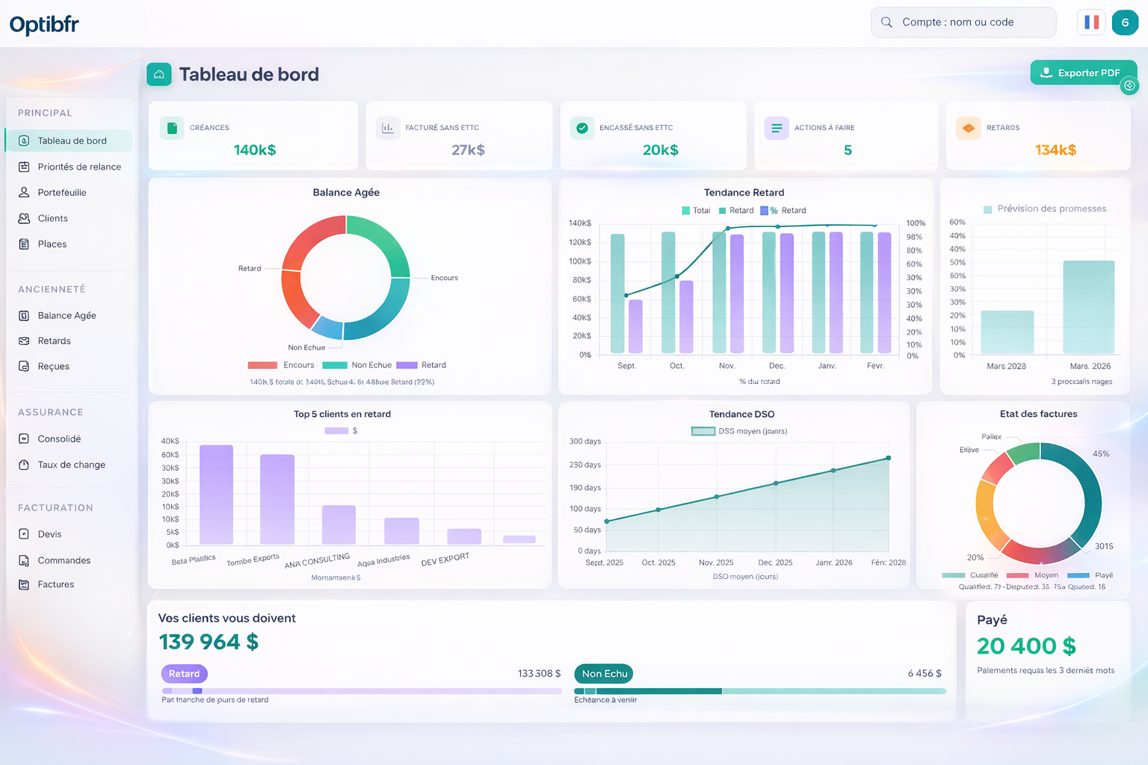Click the Actions à faire list icon
Screen dimensions: 1148x765
pyautogui.click(x=777, y=128)
